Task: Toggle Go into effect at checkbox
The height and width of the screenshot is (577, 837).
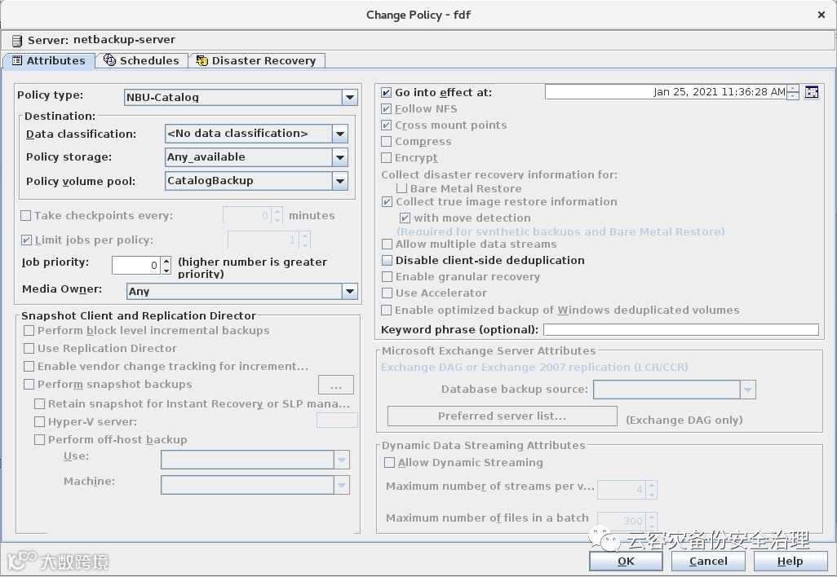Action: point(387,93)
